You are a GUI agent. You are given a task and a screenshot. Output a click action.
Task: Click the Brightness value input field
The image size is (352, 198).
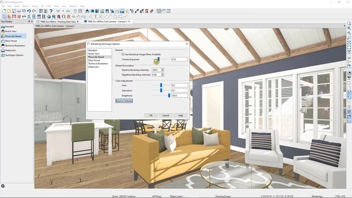click(180, 95)
